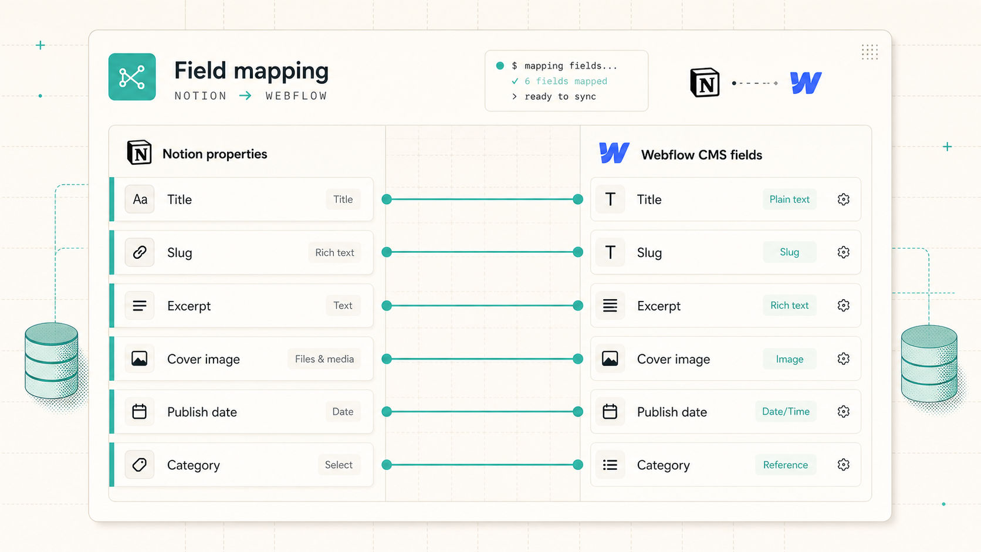Viewport: 981px width, 552px height.
Task: Click the Notion Slug Rich text badge
Action: [334, 252]
